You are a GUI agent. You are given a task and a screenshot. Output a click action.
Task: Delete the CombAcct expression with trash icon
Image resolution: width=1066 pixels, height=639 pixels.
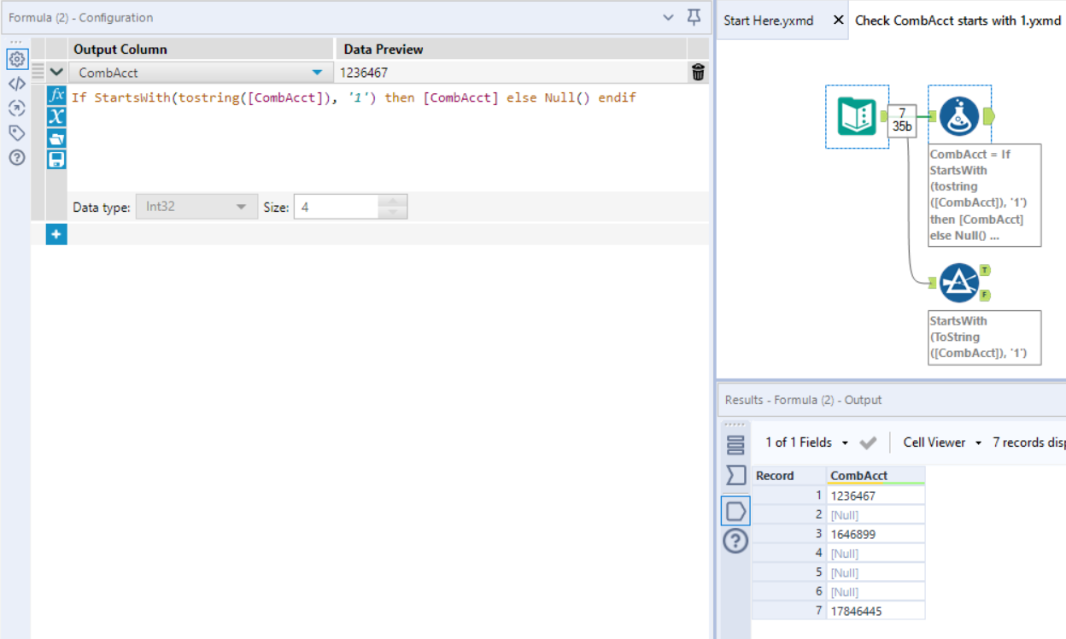pyautogui.click(x=698, y=73)
